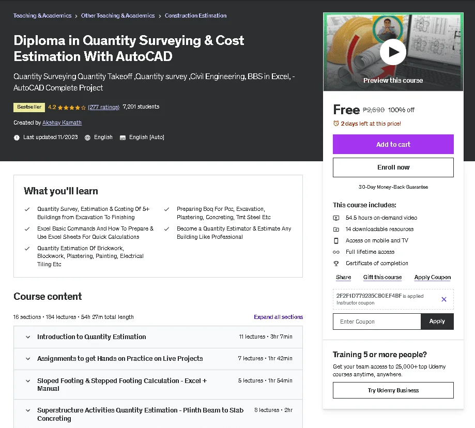Click the 'Preview this course' caption

click(x=393, y=80)
